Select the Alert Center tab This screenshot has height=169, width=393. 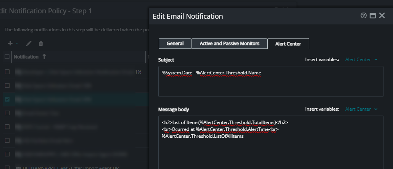288,44
